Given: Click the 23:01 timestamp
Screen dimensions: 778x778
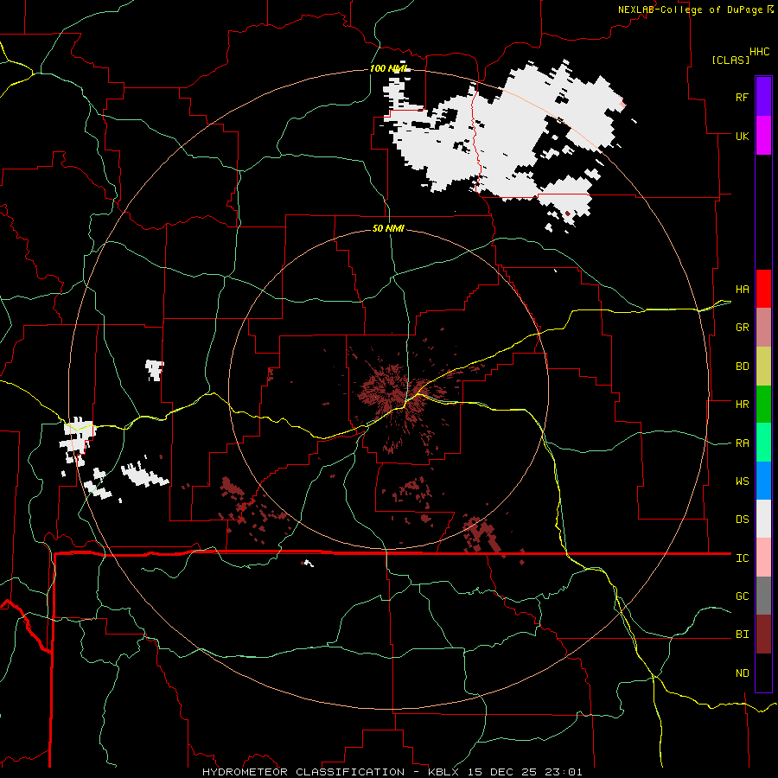Looking at the screenshot, I should tap(564, 772).
